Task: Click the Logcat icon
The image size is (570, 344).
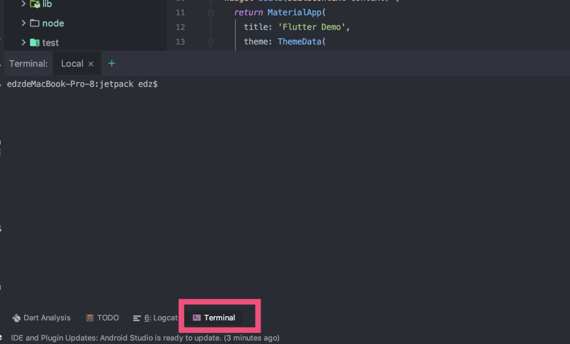Action: 137,318
